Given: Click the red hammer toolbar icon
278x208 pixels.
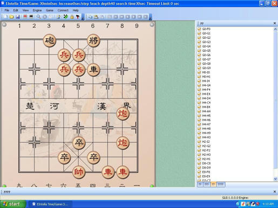Looking at the screenshot, I should click(78, 17).
